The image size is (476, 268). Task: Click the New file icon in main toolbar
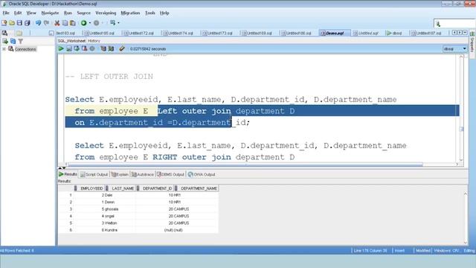[x=4, y=23]
